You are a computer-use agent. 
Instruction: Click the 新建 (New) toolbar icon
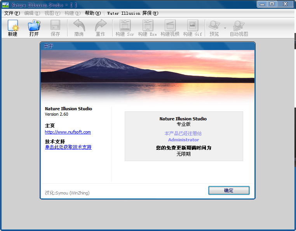13,25
